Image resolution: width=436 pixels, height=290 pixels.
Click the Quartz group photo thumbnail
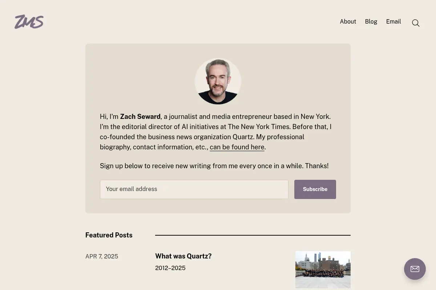(323, 270)
